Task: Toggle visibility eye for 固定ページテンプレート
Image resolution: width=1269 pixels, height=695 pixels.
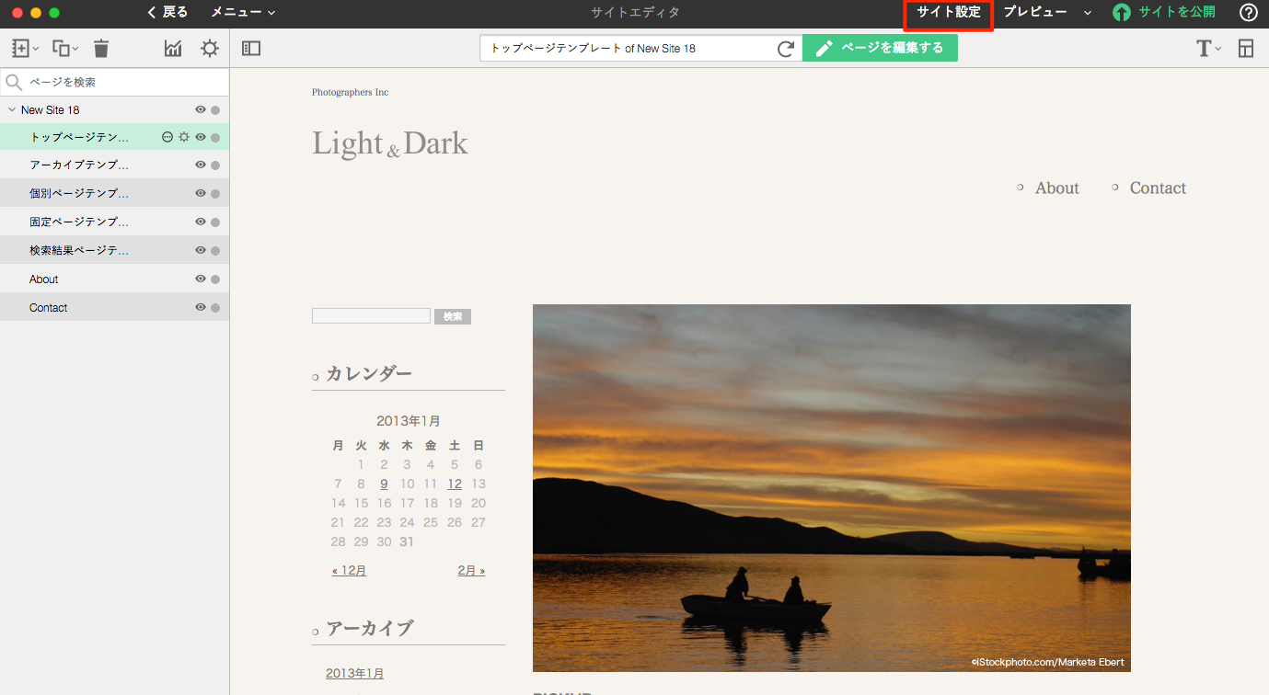Action: [201, 222]
